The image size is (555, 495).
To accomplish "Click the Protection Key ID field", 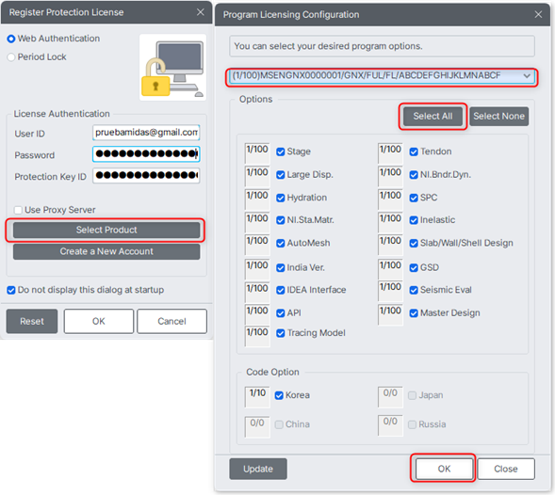I will 146,176.
